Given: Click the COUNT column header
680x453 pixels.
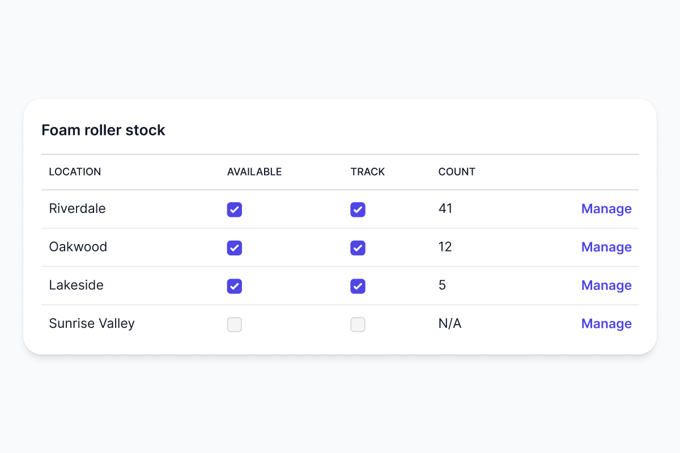Looking at the screenshot, I should click(x=457, y=172).
